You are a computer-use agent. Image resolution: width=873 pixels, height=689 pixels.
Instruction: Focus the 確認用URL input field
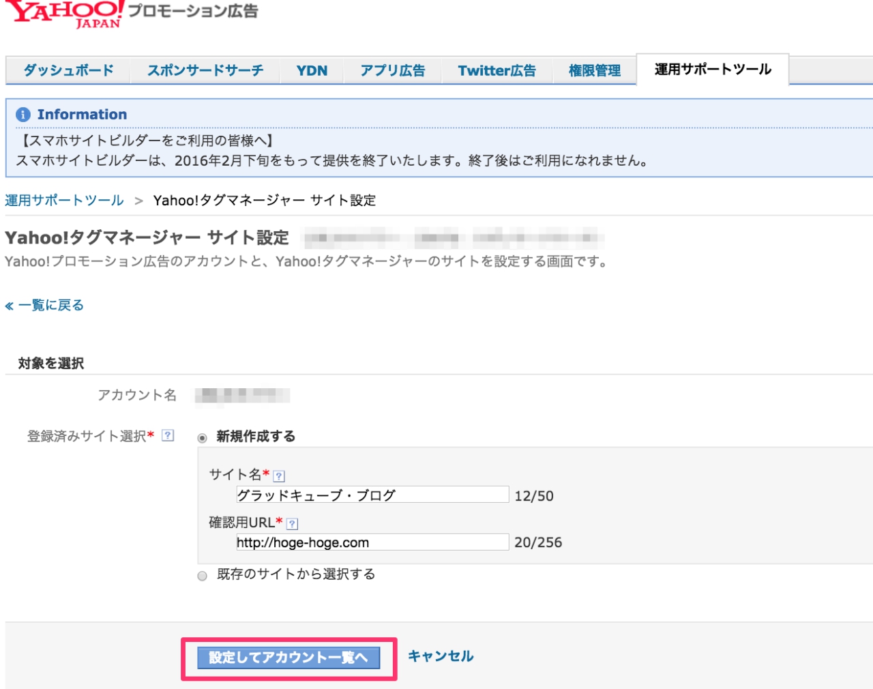pos(372,542)
